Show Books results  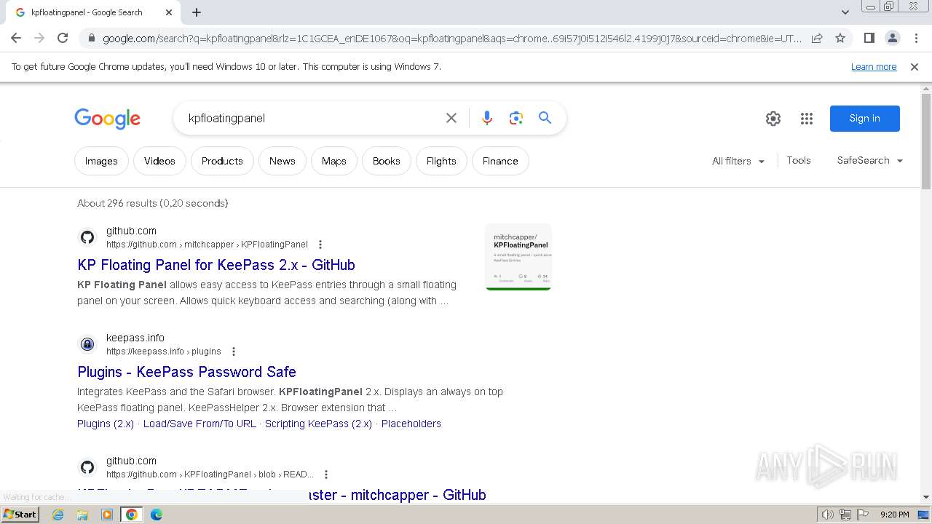point(387,161)
